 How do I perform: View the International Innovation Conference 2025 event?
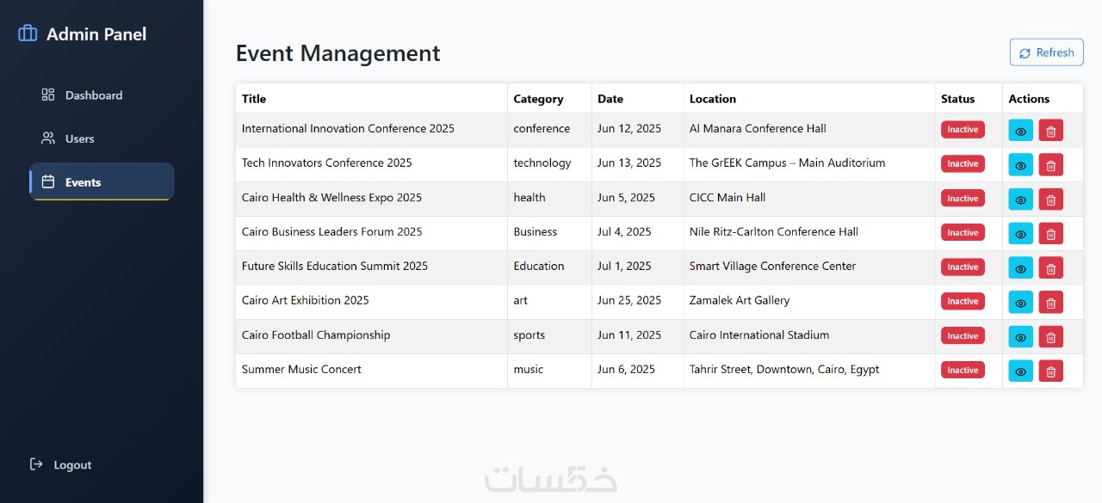[x=1020, y=130]
